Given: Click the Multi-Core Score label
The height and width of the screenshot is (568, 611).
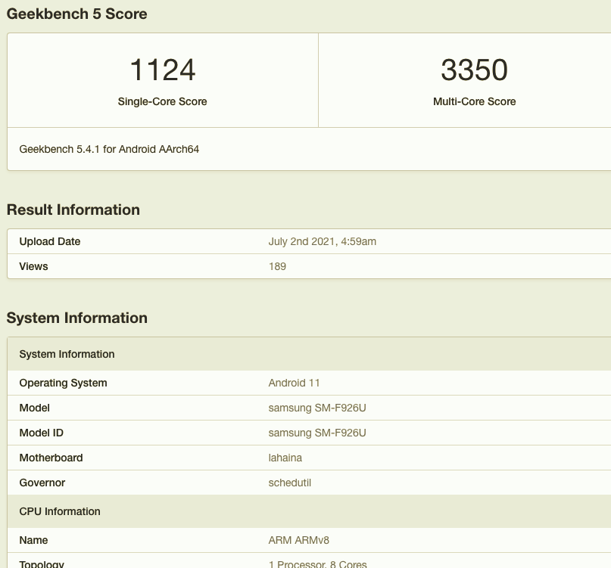Looking at the screenshot, I should coord(474,101).
